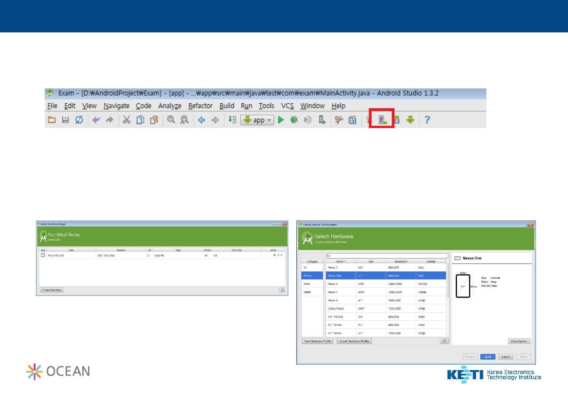Viewport: 568px width, 393px height.
Task: Click the Save All floppy disk icon
Action: (x=66, y=120)
